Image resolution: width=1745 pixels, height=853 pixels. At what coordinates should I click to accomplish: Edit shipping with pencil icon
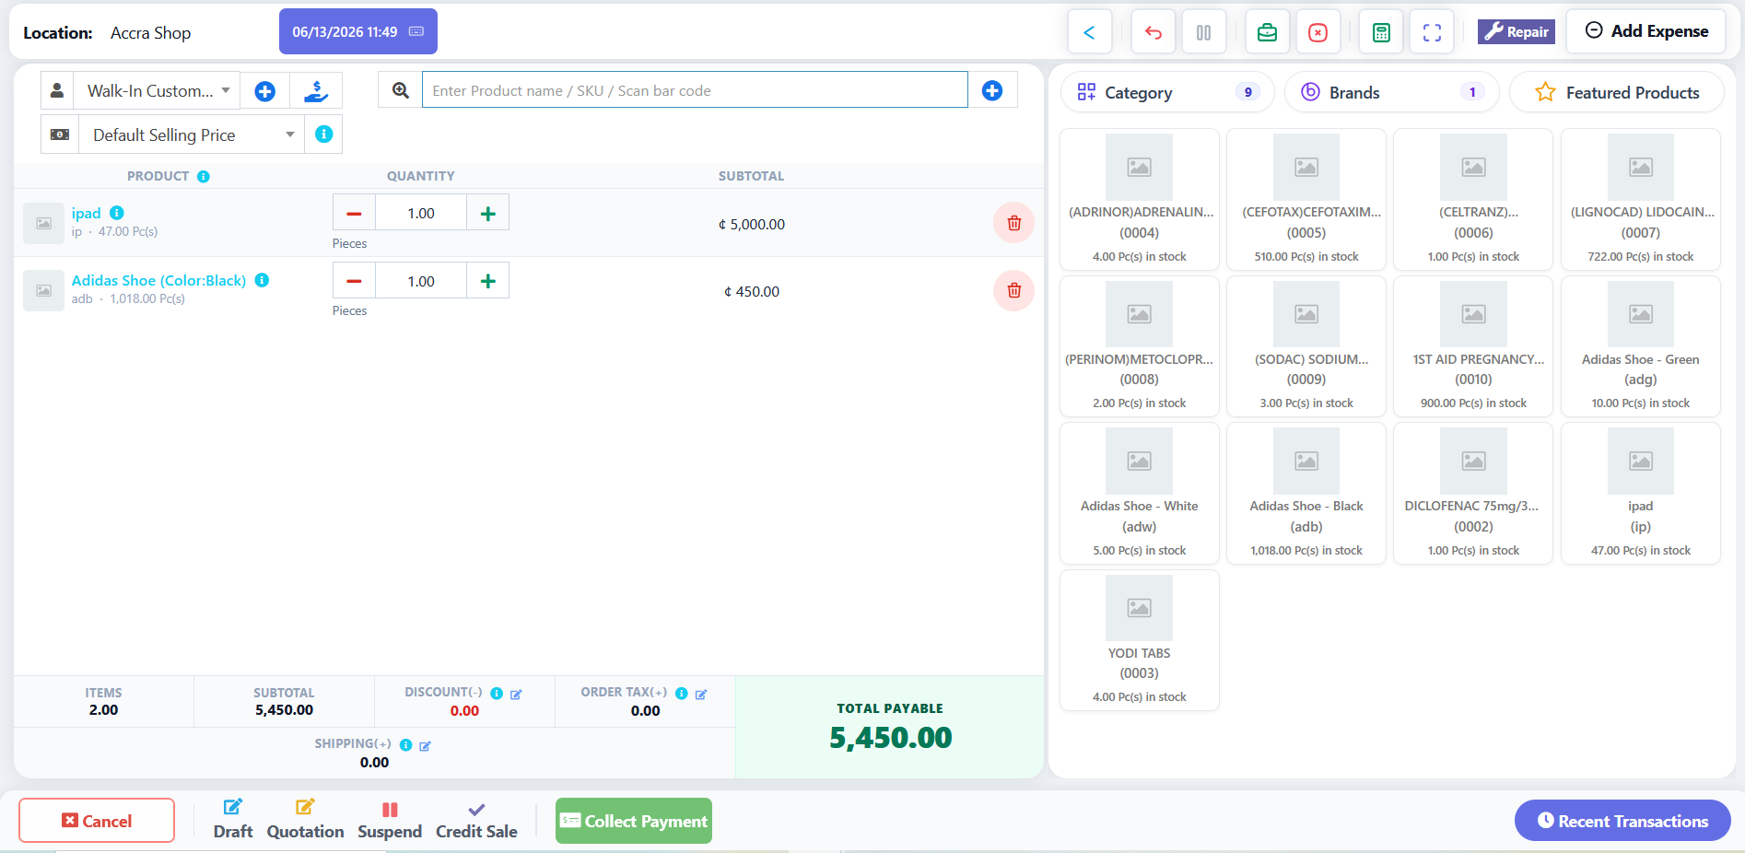pyautogui.click(x=425, y=746)
